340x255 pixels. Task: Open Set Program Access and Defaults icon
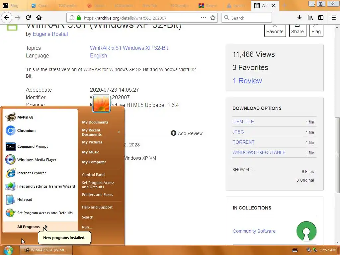coord(10,213)
